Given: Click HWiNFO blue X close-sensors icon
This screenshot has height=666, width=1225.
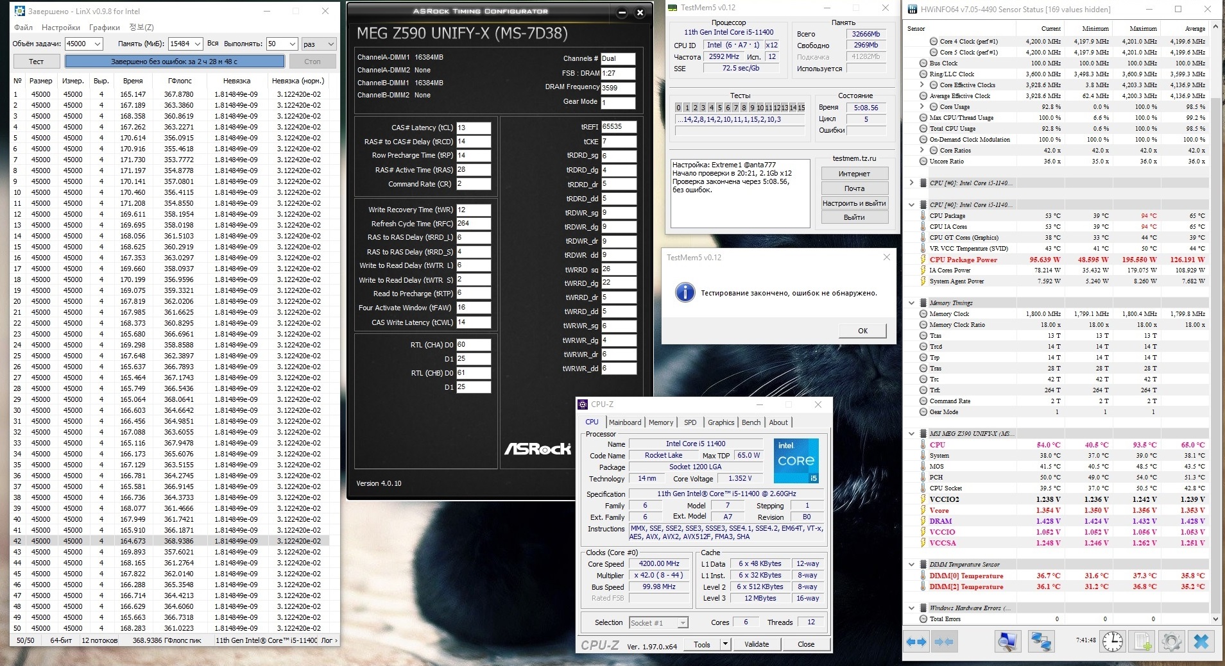Looking at the screenshot, I should click(x=1201, y=641).
